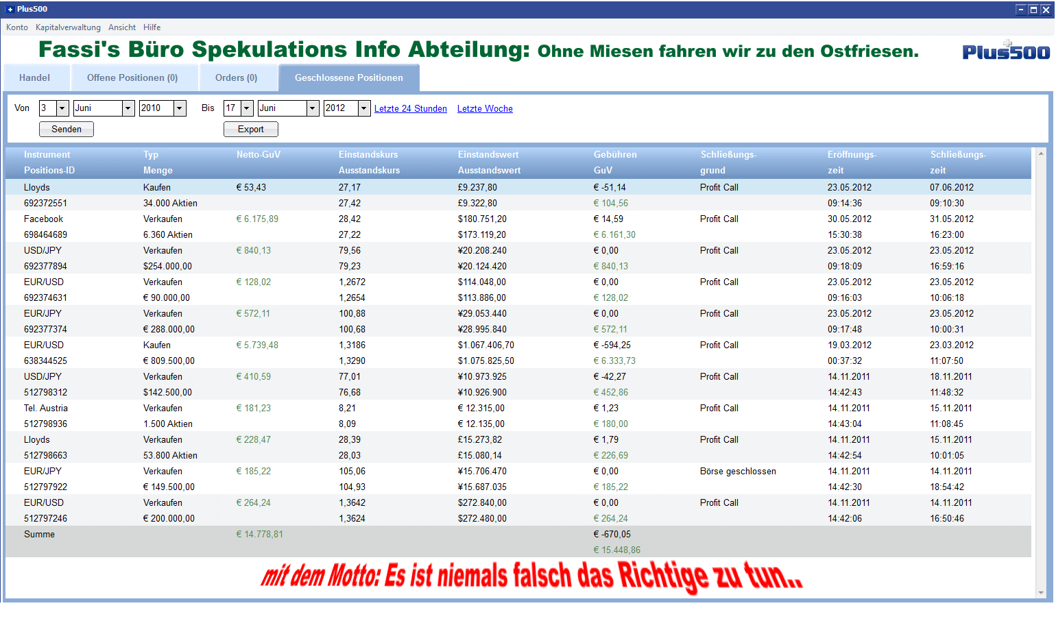This screenshot has width=1056, height=621.
Task: Click the Gebühren column header
Action: click(615, 155)
